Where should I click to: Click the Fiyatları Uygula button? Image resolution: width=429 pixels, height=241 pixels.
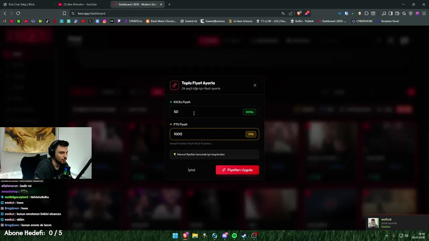point(237,170)
